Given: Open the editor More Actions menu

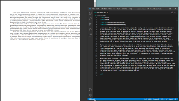Looking at the screenshot, I should (x=175, y=13).
